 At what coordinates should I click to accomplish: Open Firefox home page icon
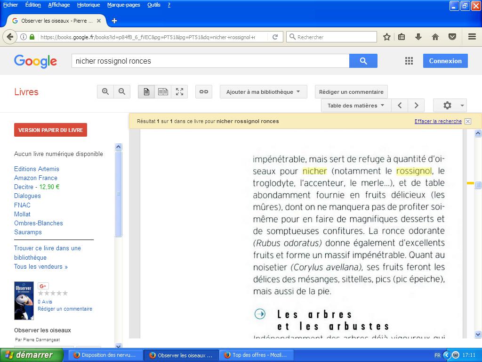click(x=435, y=37)
